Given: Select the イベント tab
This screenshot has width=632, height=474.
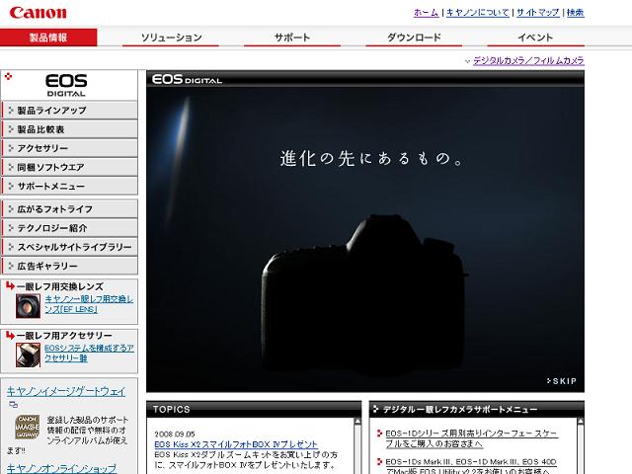Looking at the screenshot, I should click(535, 38).
